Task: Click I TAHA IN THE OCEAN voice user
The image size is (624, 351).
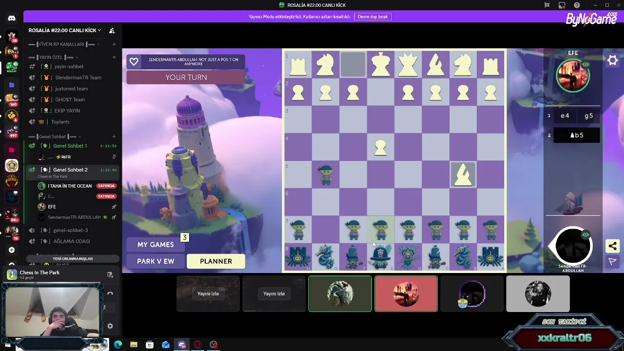Action: click(x=78, y=186)
